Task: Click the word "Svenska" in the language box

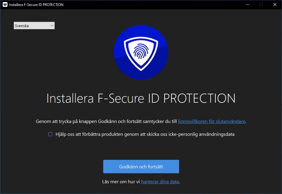Action: point(22,26)
